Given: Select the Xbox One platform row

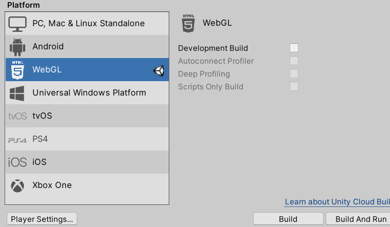Looking at the screenshot, I should (x=87, y=185).
